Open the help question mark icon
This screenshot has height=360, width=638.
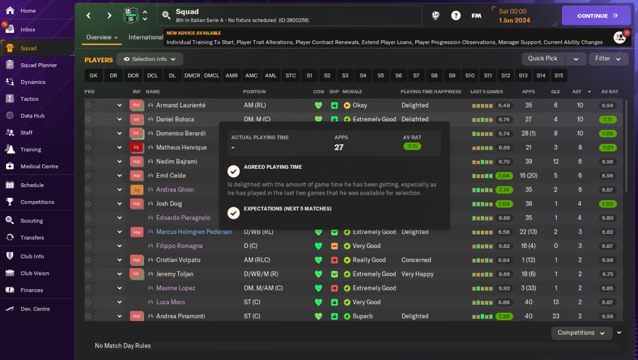coord(456,15)
